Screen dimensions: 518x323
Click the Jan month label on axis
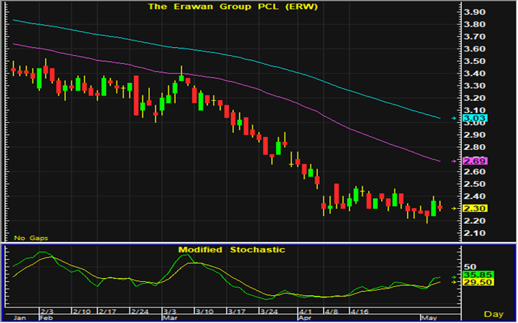coord(20,319)
